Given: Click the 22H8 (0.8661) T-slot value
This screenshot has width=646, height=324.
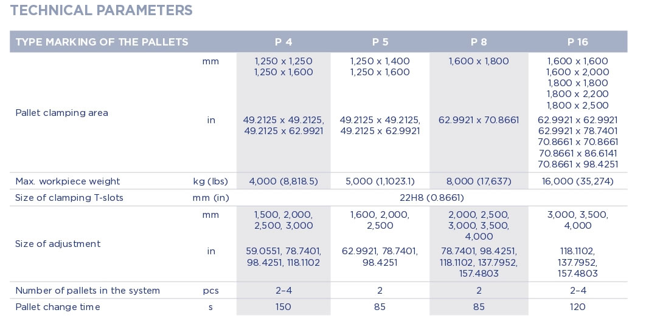Looking at the screenshot, I should click(x=432, y=198).
